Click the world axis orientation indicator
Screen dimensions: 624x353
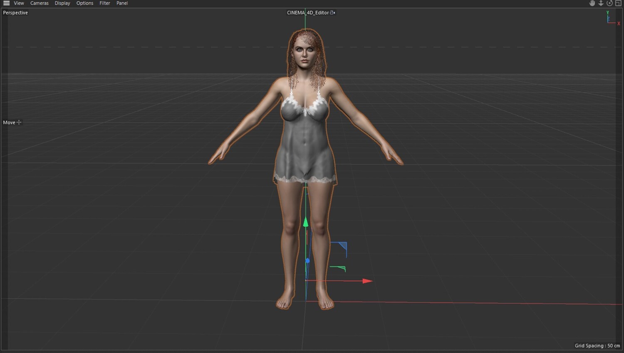(612, 18)
